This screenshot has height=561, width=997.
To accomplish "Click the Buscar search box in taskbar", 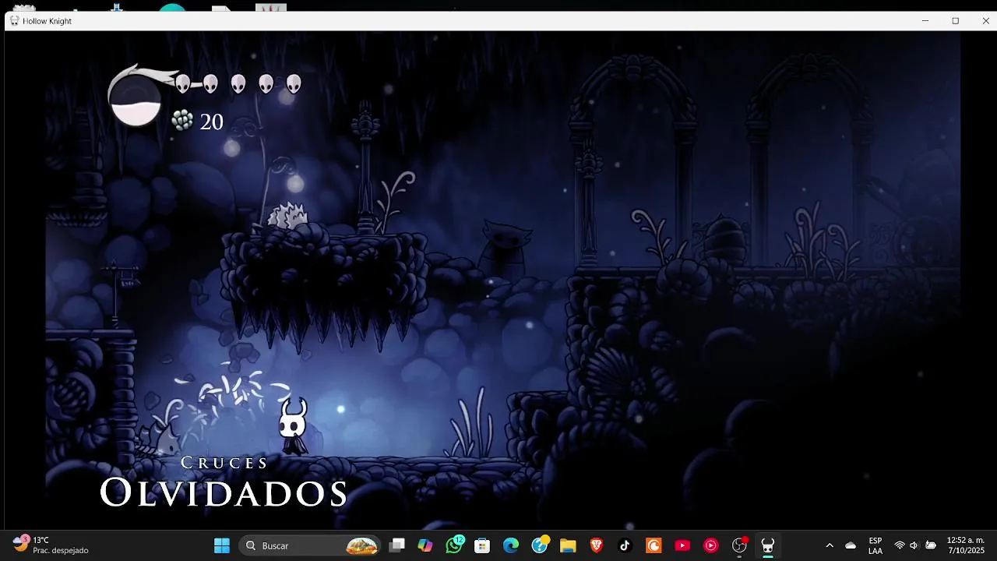I will 310,545.
